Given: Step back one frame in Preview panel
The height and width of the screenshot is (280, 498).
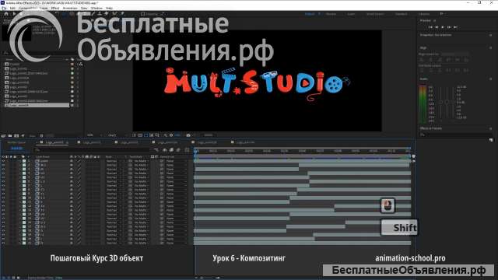Looking at the screenshot, I should 437,27.
